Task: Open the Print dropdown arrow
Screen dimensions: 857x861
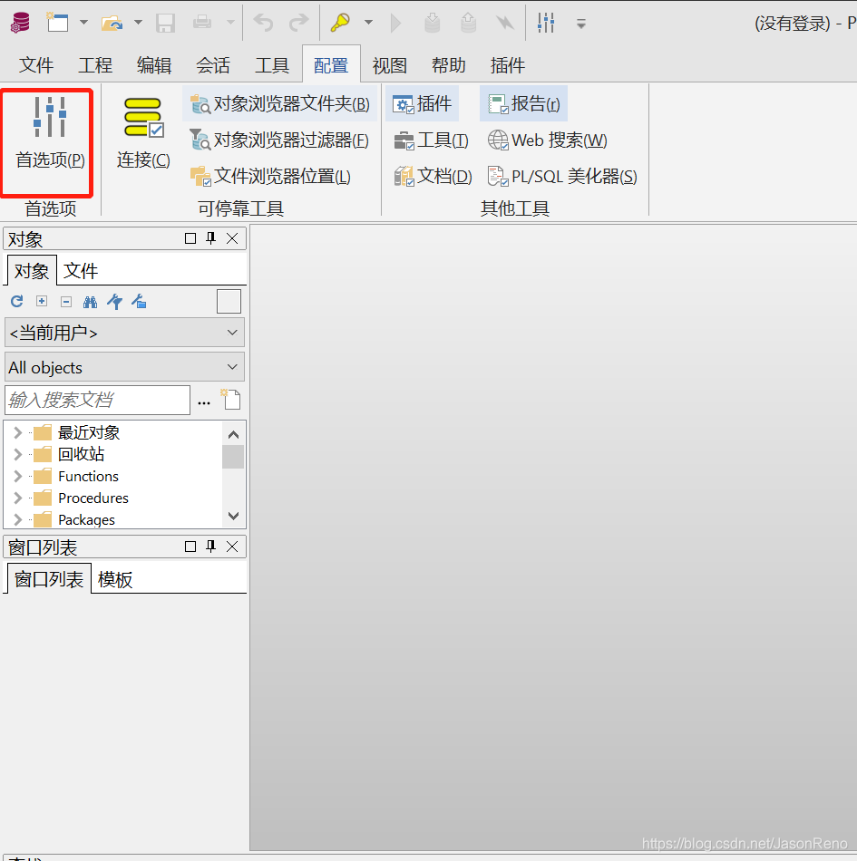Action: 230,23
